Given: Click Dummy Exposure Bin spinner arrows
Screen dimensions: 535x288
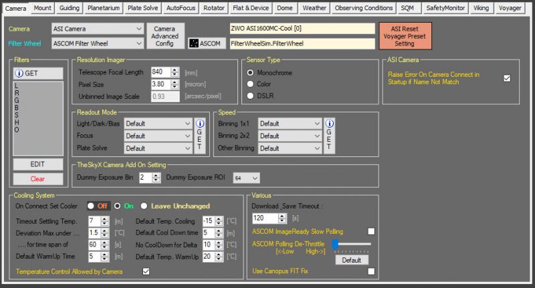Looking at the screenshot, I should 156,178.
